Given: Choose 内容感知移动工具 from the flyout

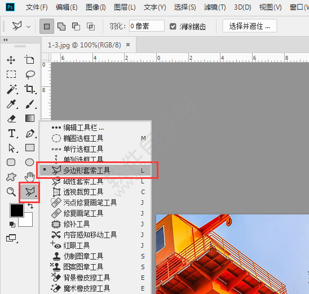Looking at the screenshot, I should (95, 235).
